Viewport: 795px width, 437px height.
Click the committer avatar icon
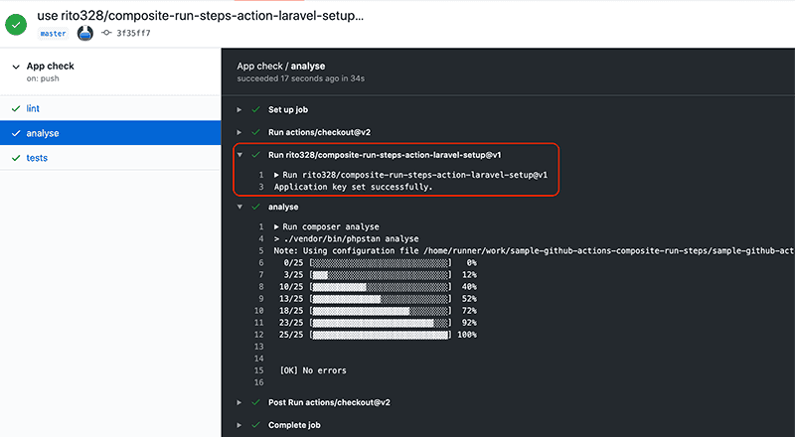pos(85,33)
